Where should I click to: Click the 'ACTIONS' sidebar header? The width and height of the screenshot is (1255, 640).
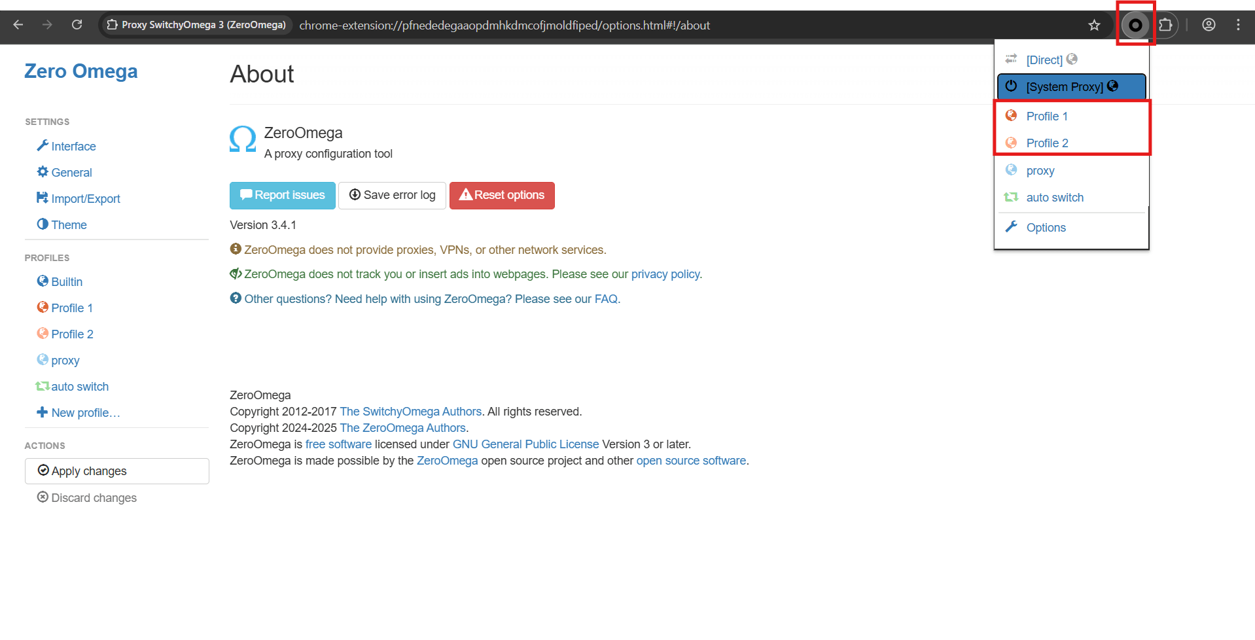point(44,446)
